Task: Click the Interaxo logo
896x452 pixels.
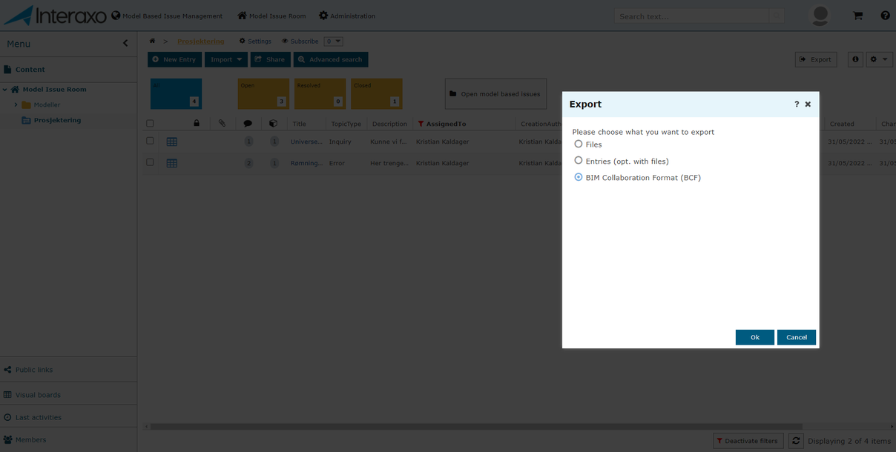Action: click(x=55, y=16)
